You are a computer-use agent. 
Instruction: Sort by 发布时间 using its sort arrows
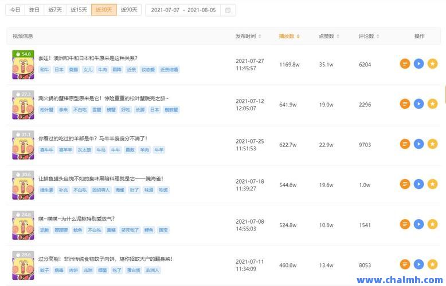point(260,36)
